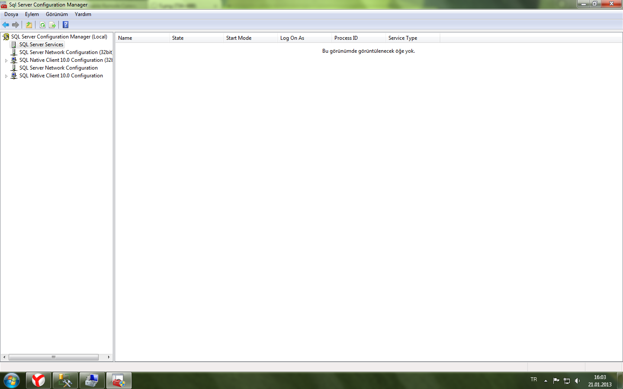623x389 pixels.
Task: Open the Dosya menu
Action: pos(11,14)
